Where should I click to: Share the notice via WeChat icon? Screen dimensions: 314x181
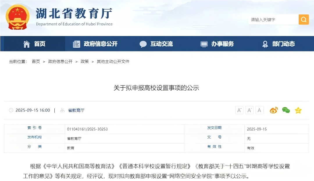pyautogui.click(x=286, y=110)
